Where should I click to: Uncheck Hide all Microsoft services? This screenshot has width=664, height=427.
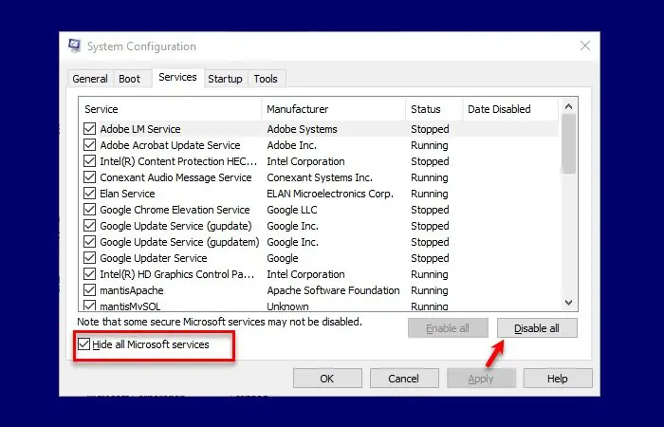83,344
